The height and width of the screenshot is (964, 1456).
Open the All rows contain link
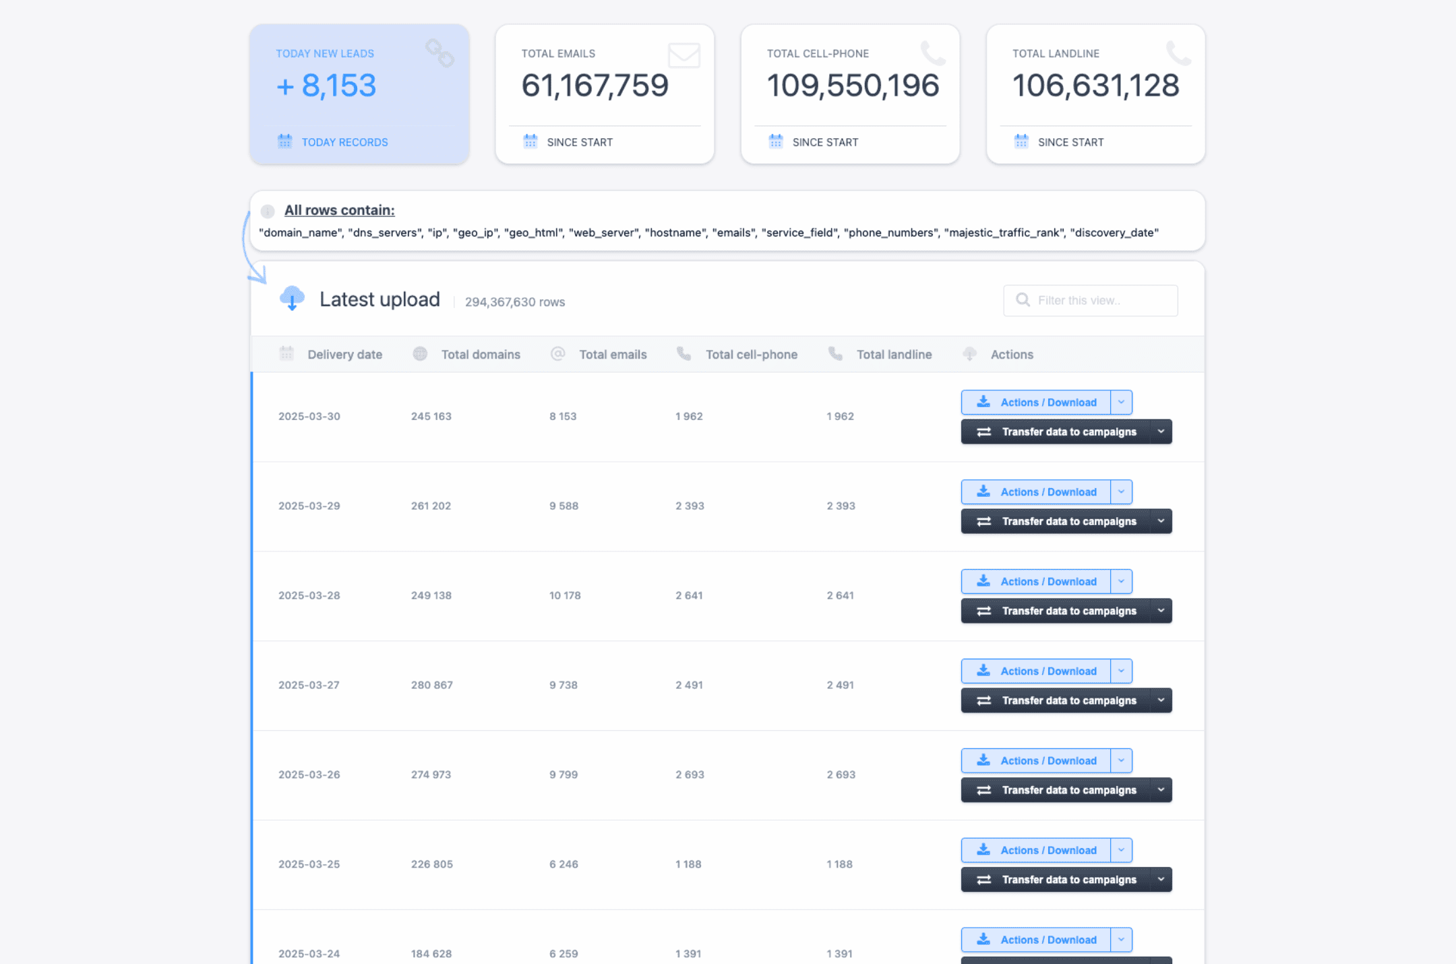339,210
